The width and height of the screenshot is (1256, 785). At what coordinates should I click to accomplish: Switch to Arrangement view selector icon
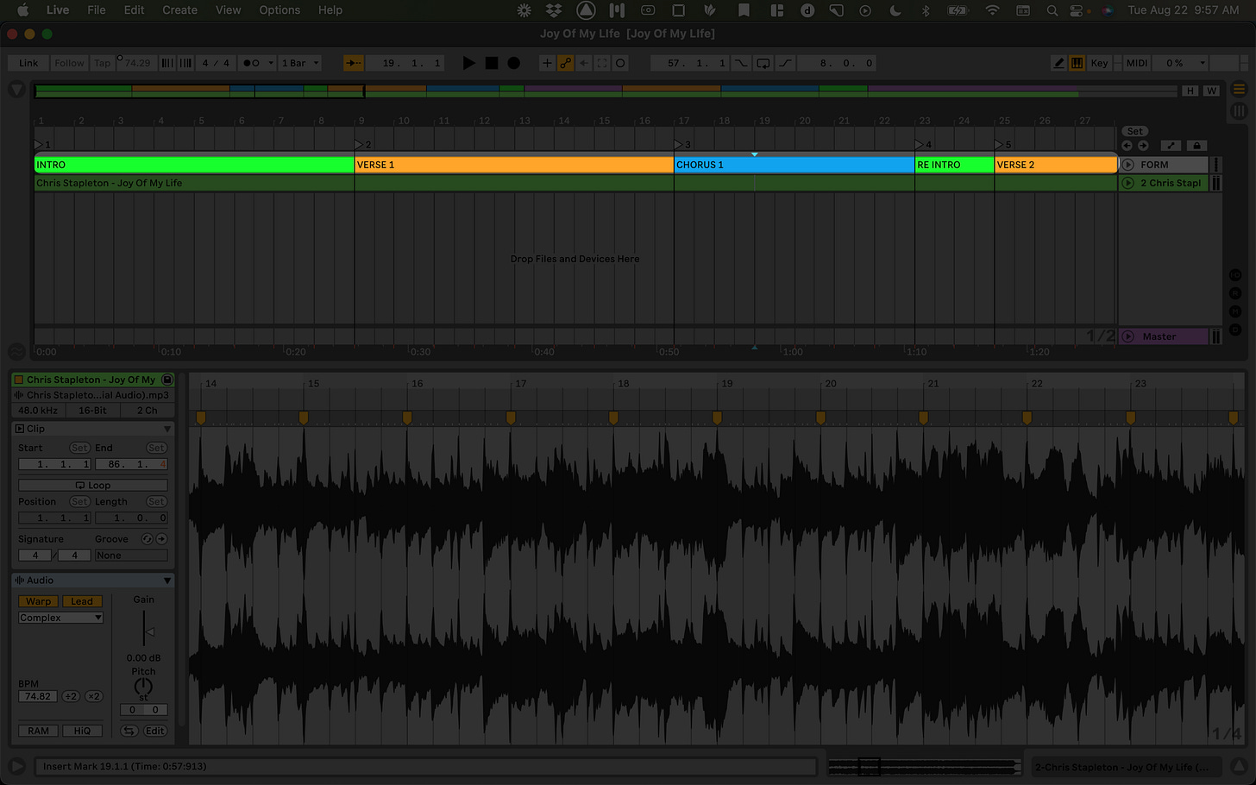[1239, 90]
